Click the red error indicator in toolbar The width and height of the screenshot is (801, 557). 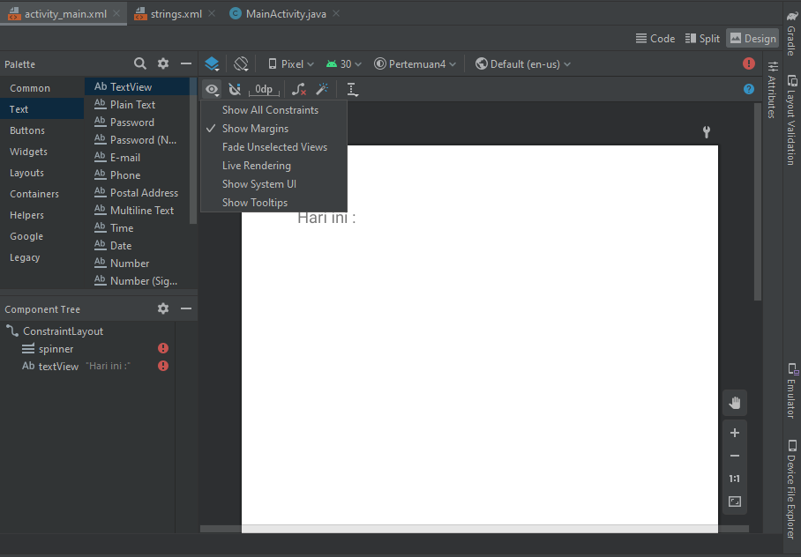748,63
